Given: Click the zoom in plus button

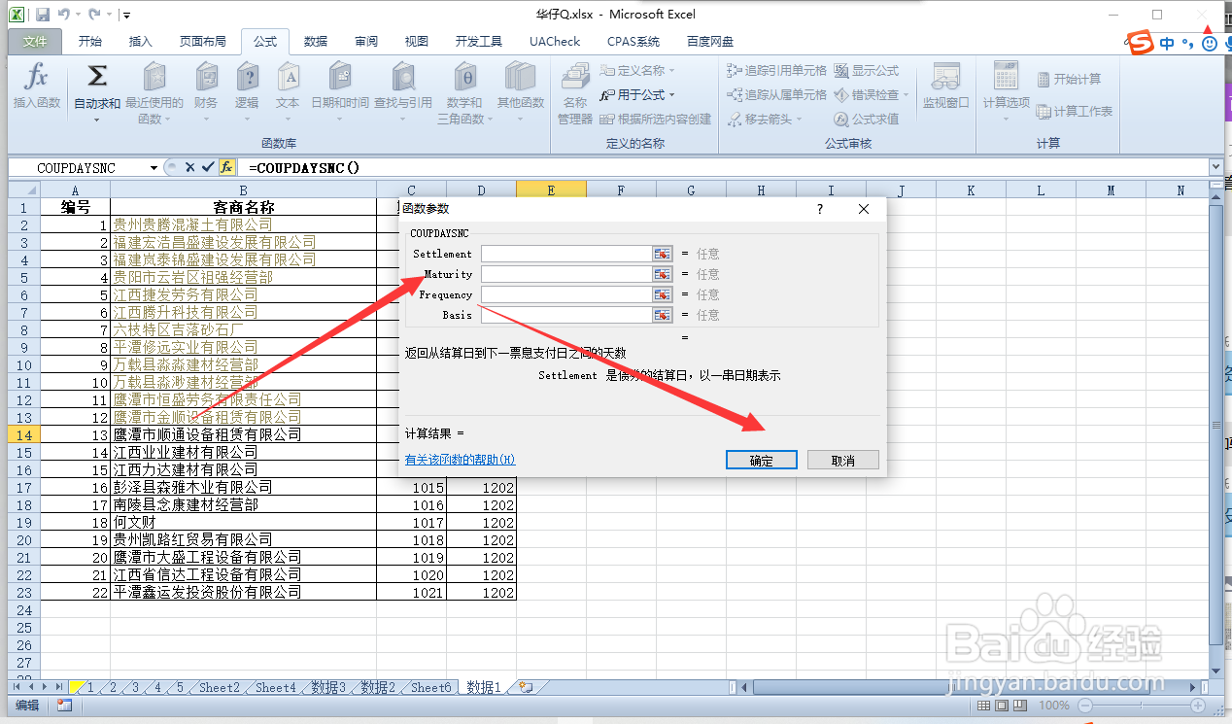Looking at the screenshot, I should tap(1197, 706).
